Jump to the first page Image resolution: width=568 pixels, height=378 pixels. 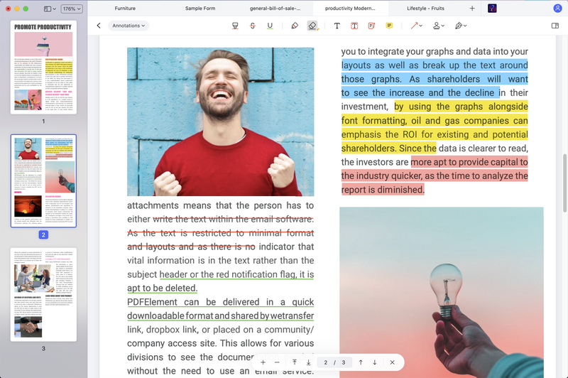pos(295,362)
